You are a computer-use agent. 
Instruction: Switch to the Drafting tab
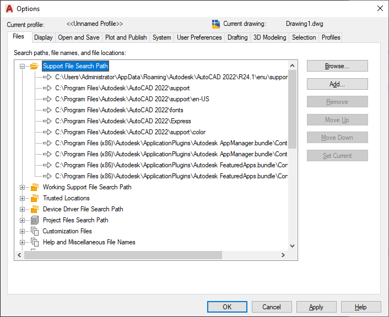(237, 37)
